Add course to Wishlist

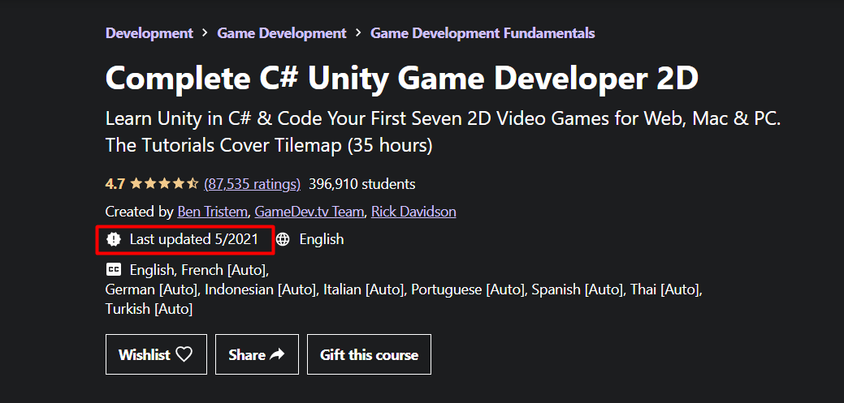click(x=156, y=354)
